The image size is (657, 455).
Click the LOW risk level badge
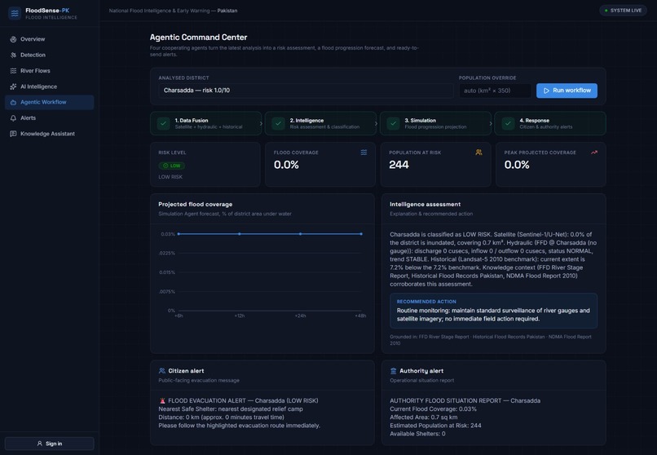pyautogui.click(x=172, y=166)
